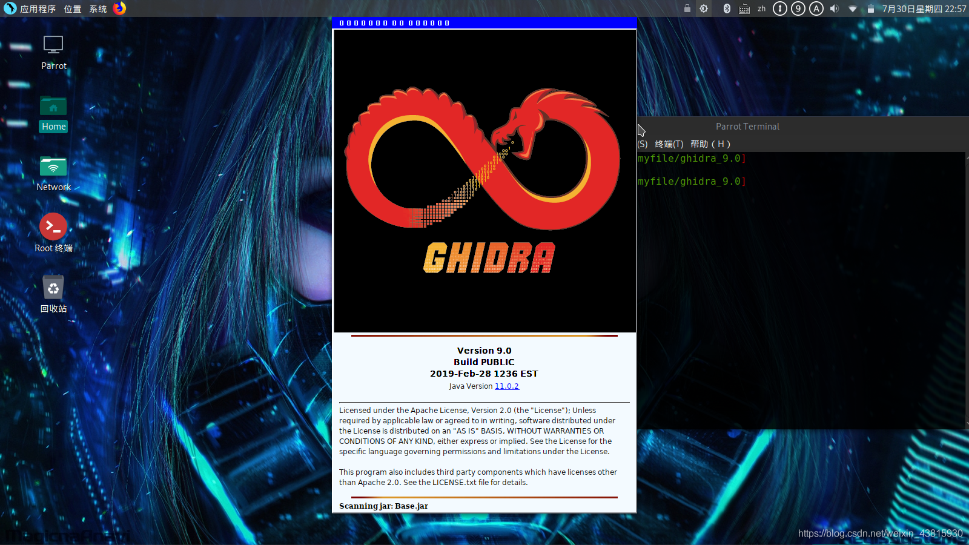The height and width of the screenshot is (545, 969).
Task: Click the Ghidra dragon logo image
Action: 484,180
